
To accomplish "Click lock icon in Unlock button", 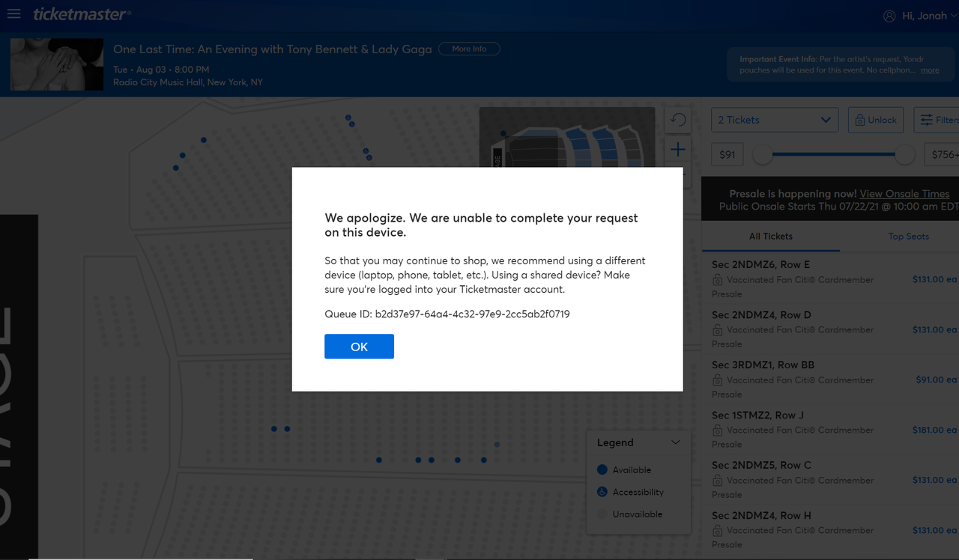I will [859, 120].
